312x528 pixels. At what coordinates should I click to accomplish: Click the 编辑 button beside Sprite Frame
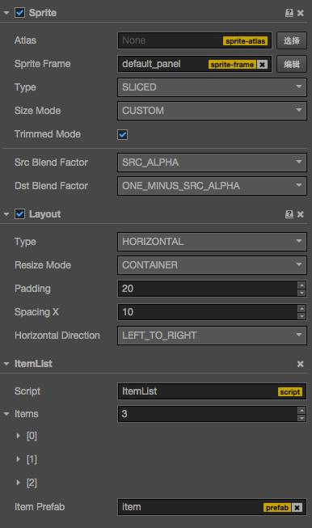click(292, 64)
